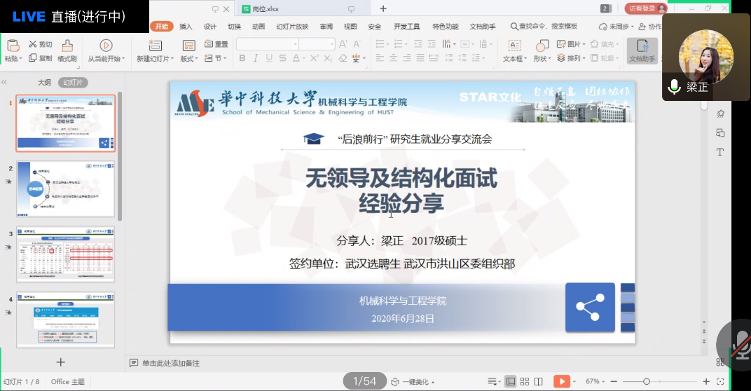Select slide 3 thumbnail in panel

tap(65, 254)
